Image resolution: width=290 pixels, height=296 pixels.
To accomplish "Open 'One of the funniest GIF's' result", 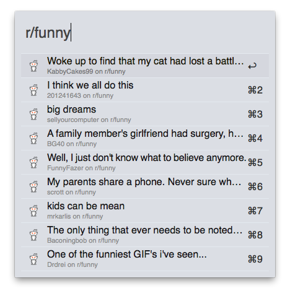I will (145, 259).
